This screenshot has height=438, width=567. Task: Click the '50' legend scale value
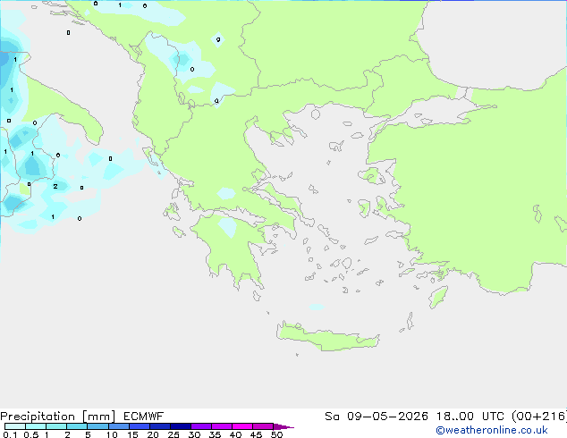click(277, 434)
